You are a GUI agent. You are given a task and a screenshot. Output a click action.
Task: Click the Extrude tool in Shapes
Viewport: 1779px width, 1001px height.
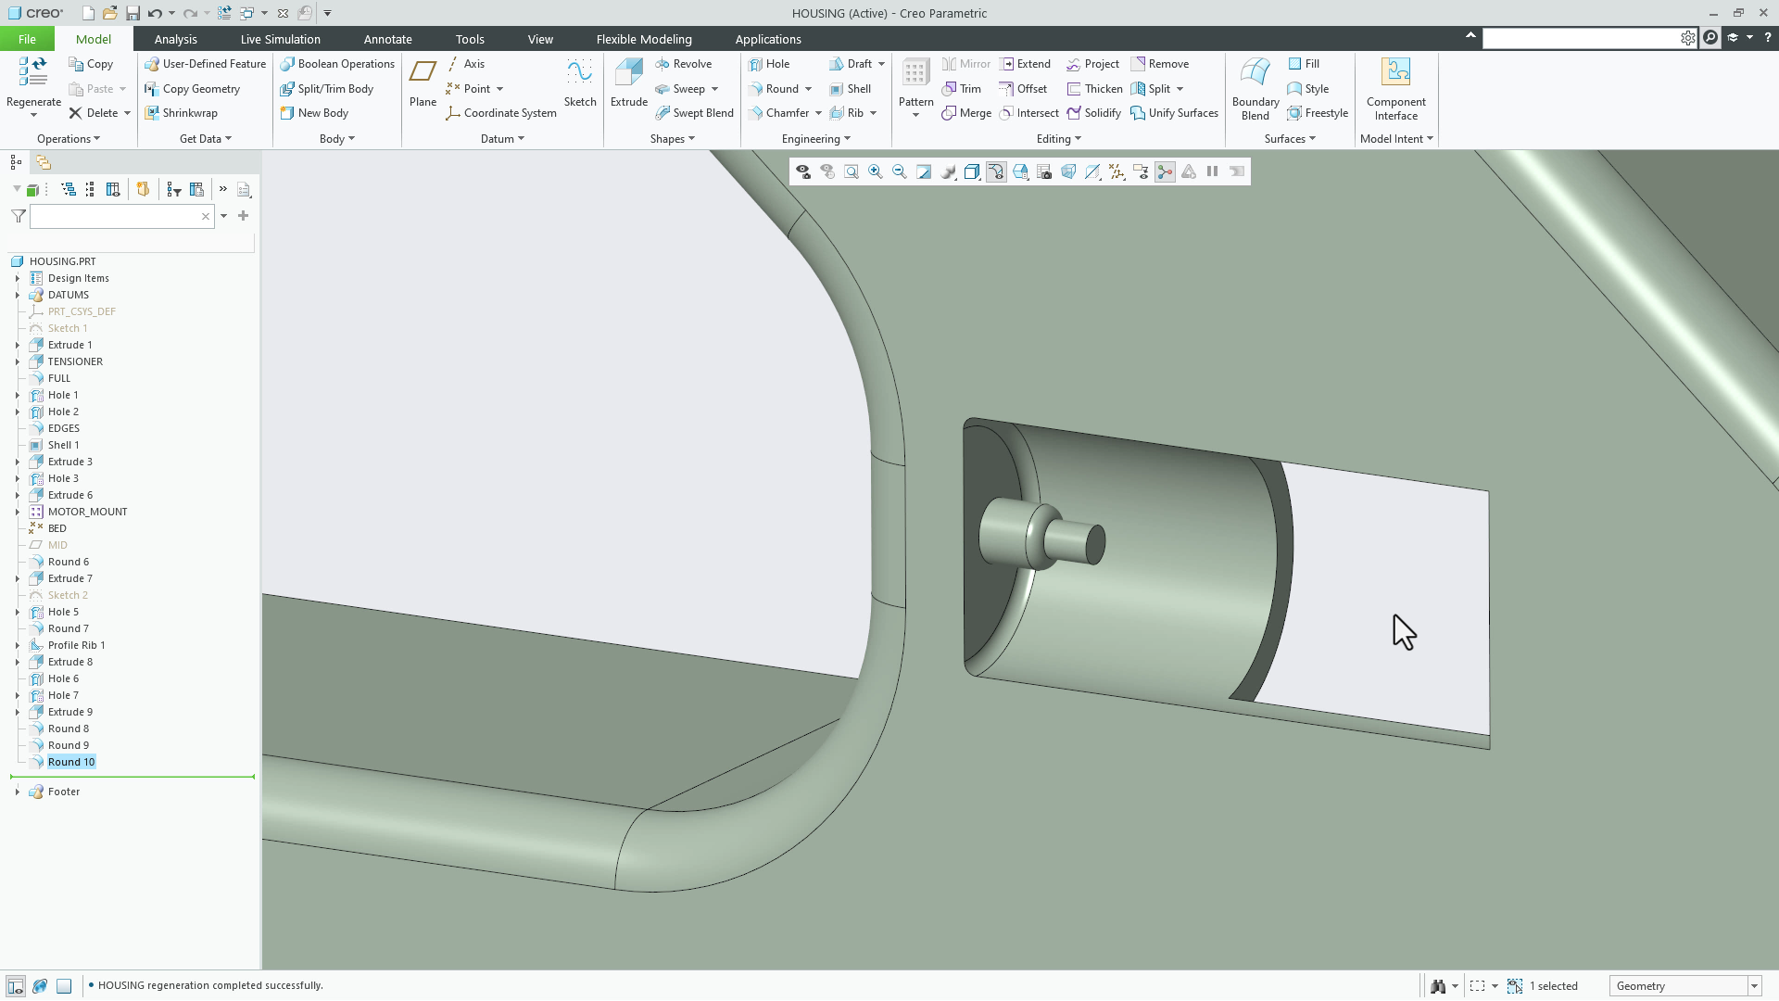click(628, 83)
